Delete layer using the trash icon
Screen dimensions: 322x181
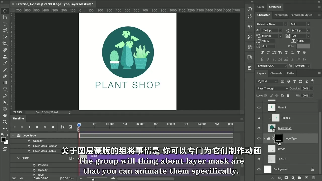313,178
